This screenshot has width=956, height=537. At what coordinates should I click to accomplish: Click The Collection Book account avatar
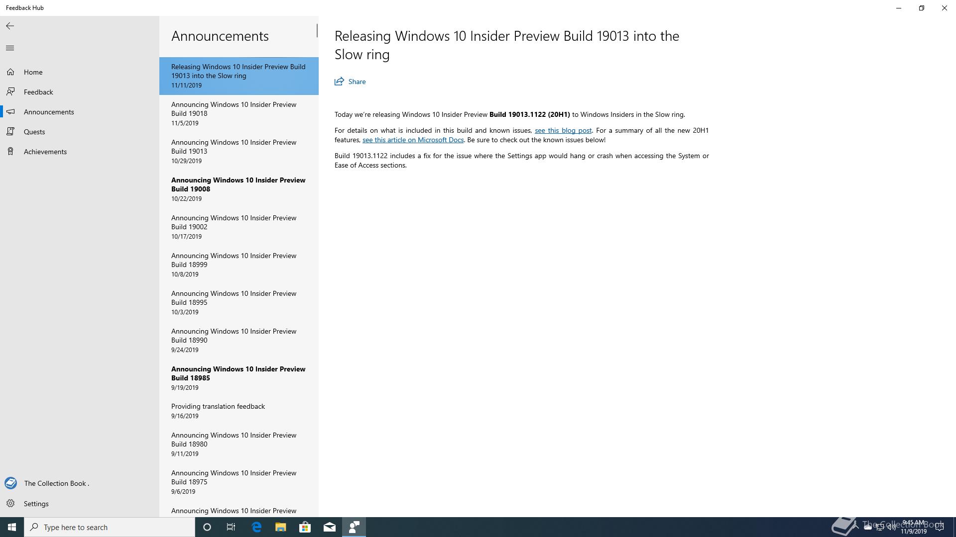click(x=10, y=483)
